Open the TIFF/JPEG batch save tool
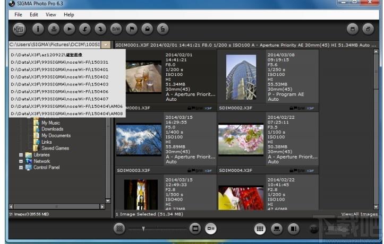384x244 pixels. (19, 29)
